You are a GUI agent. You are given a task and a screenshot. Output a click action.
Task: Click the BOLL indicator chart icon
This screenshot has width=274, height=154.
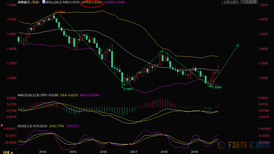(44, 2)
